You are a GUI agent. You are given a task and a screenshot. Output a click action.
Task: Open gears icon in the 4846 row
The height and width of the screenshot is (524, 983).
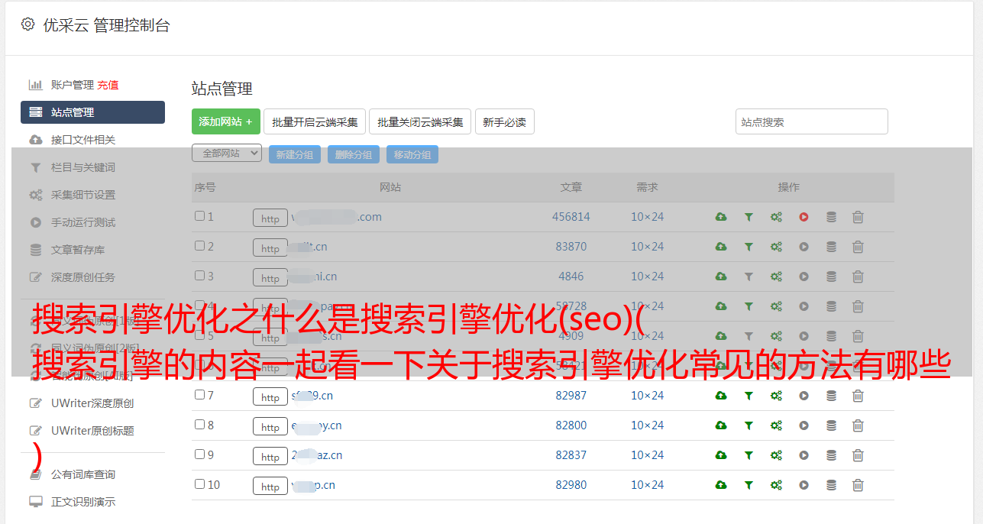pos(776,277)
